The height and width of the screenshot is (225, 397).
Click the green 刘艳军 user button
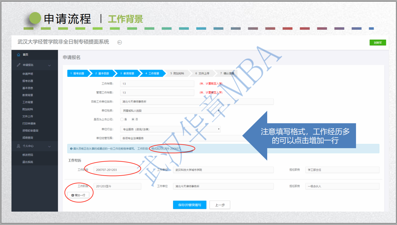378,43
